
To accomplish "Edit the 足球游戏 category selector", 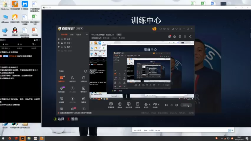I will 96,38.
